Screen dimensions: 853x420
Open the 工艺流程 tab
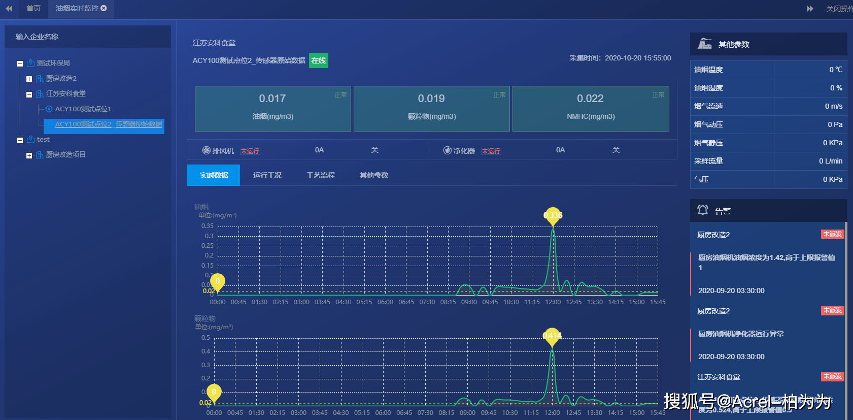click(320, 175)
